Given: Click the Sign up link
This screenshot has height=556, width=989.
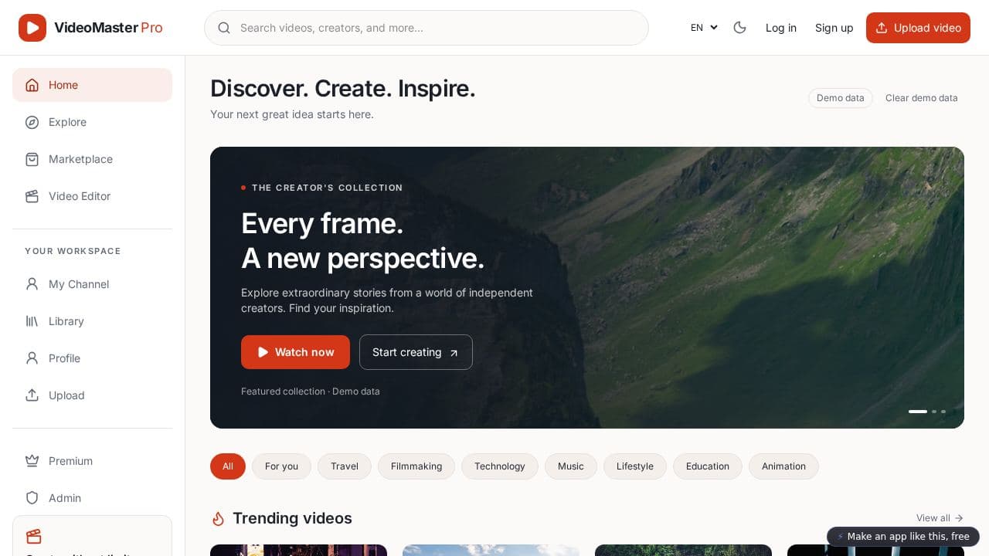Looking at the screenshot, I should pos(834,28).
